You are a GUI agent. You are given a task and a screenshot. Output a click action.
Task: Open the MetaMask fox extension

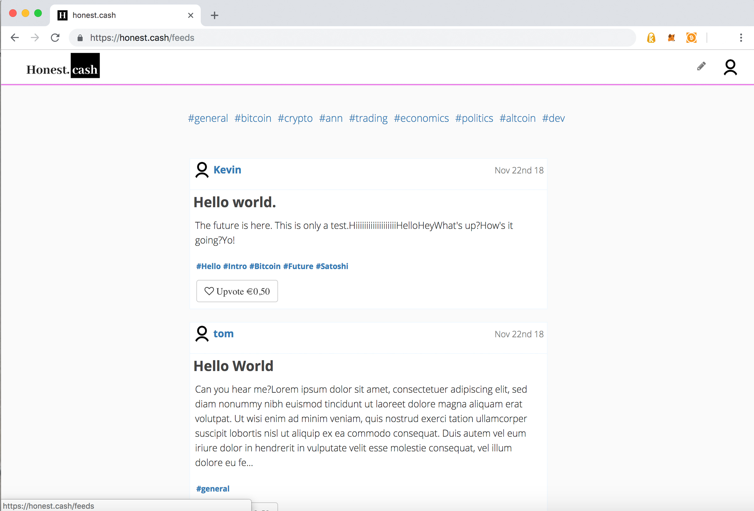click(671, 38)
